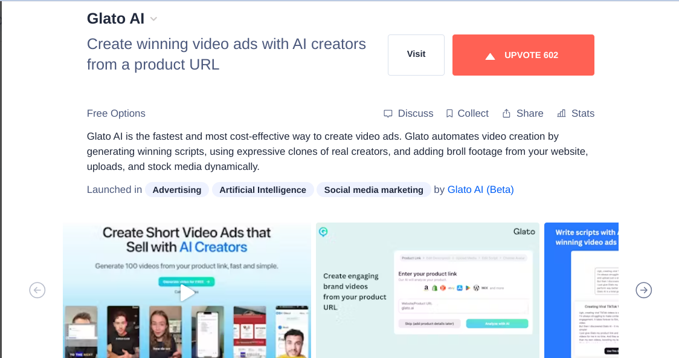Click the upvote triangle icon
Viewport: 679px width, 358px height.
pyautogui.click(x=490, y=56)
